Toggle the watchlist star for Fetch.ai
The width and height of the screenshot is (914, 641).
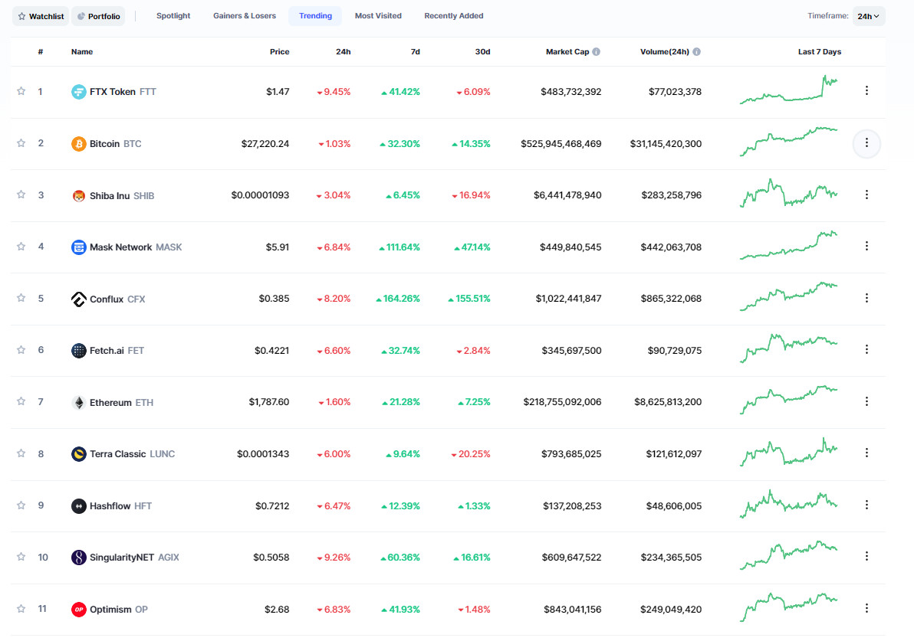click(x=21, y=350)
